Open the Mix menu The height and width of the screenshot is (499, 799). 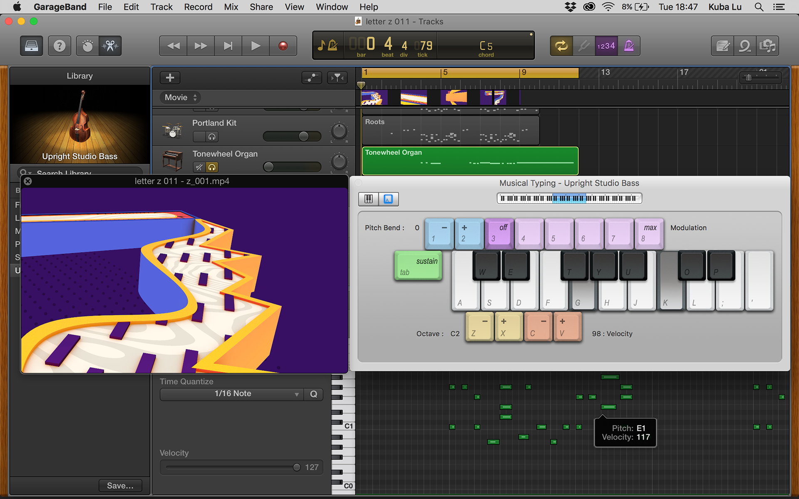(231, 7)
